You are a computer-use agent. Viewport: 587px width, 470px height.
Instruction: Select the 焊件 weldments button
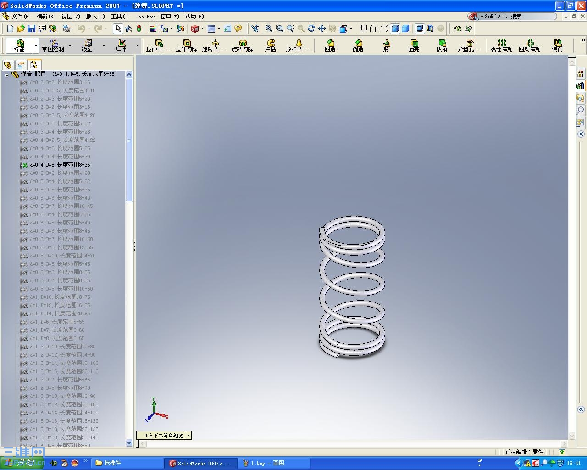point(121,45)
